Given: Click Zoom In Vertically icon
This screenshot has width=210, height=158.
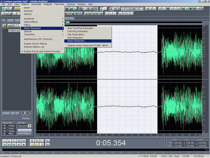Looking at the screenshot, I should [47, 141].
